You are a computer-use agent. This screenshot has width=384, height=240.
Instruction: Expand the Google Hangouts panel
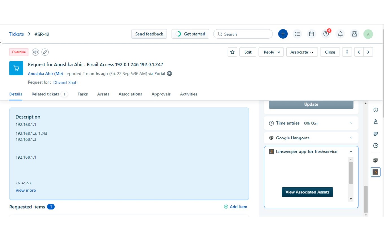pos(351,138)
